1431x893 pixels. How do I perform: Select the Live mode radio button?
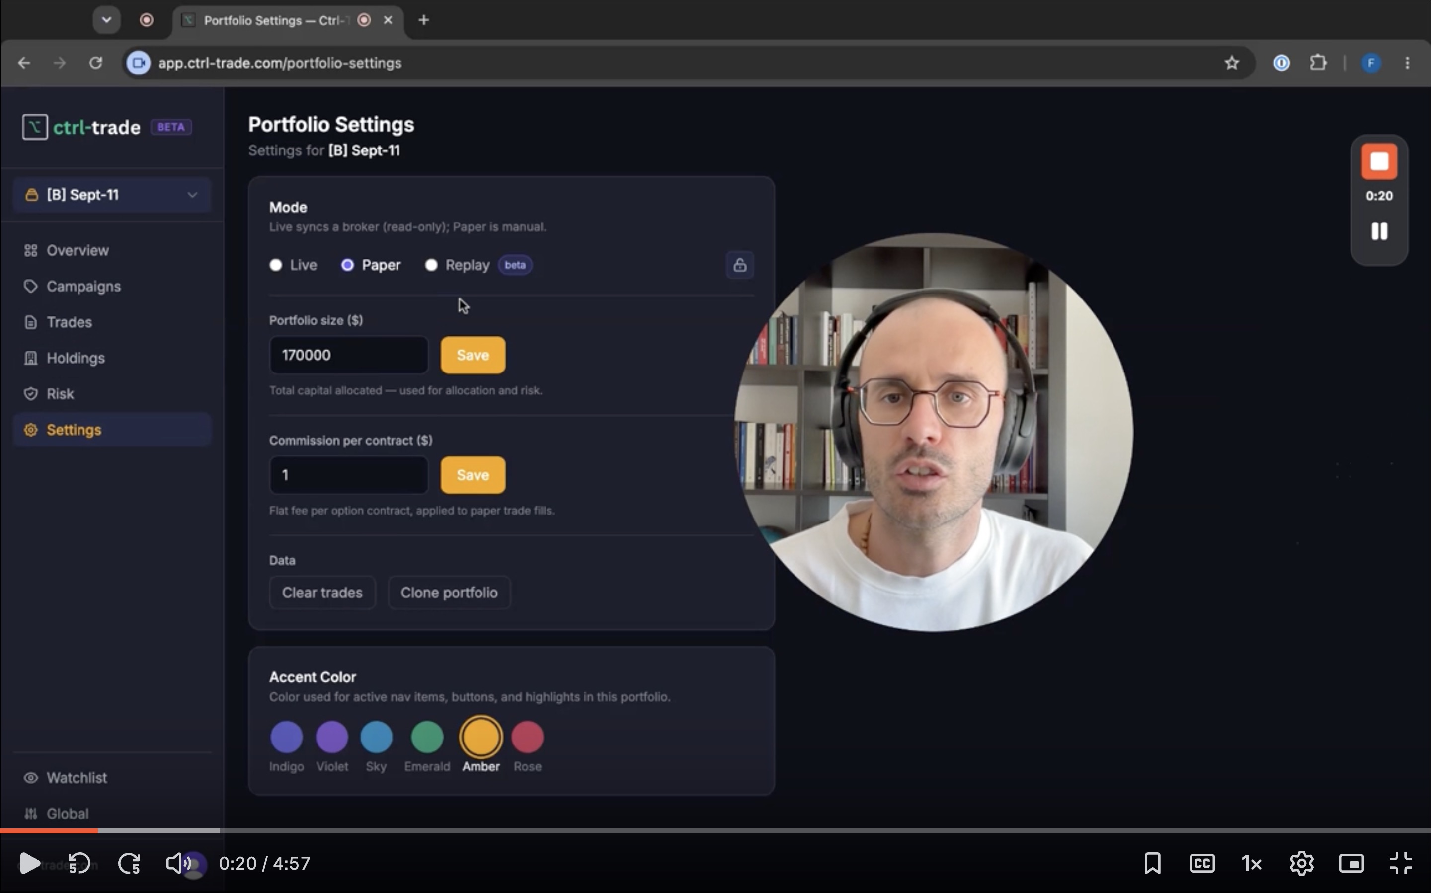click(276, 265)
